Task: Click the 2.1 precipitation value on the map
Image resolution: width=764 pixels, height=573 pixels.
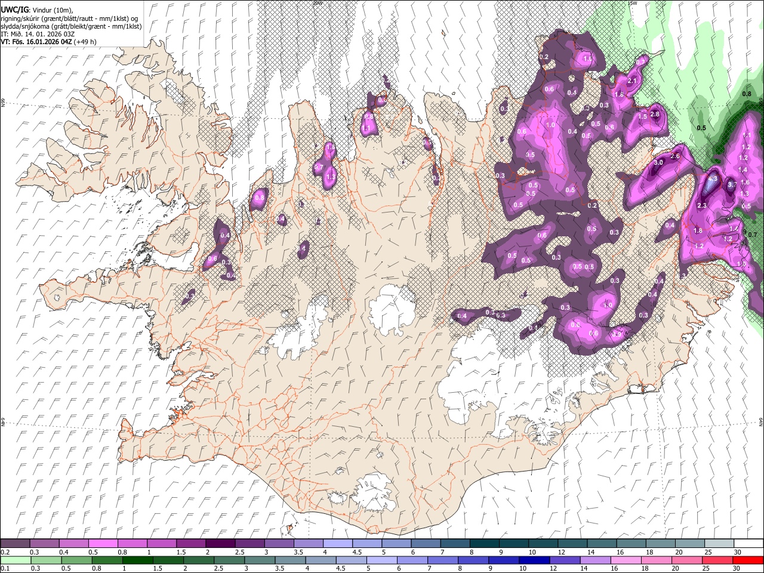Action: point(633,81)
